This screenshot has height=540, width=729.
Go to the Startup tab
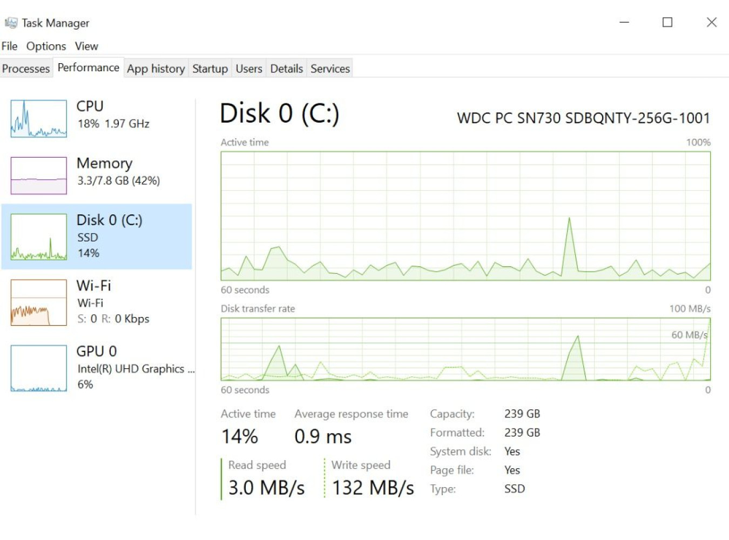click(210, 69)
